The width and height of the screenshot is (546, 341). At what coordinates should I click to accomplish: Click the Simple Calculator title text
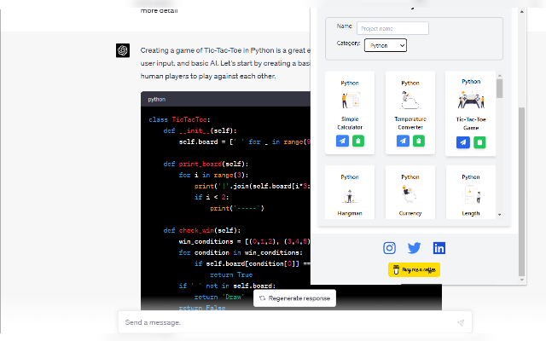350,123
